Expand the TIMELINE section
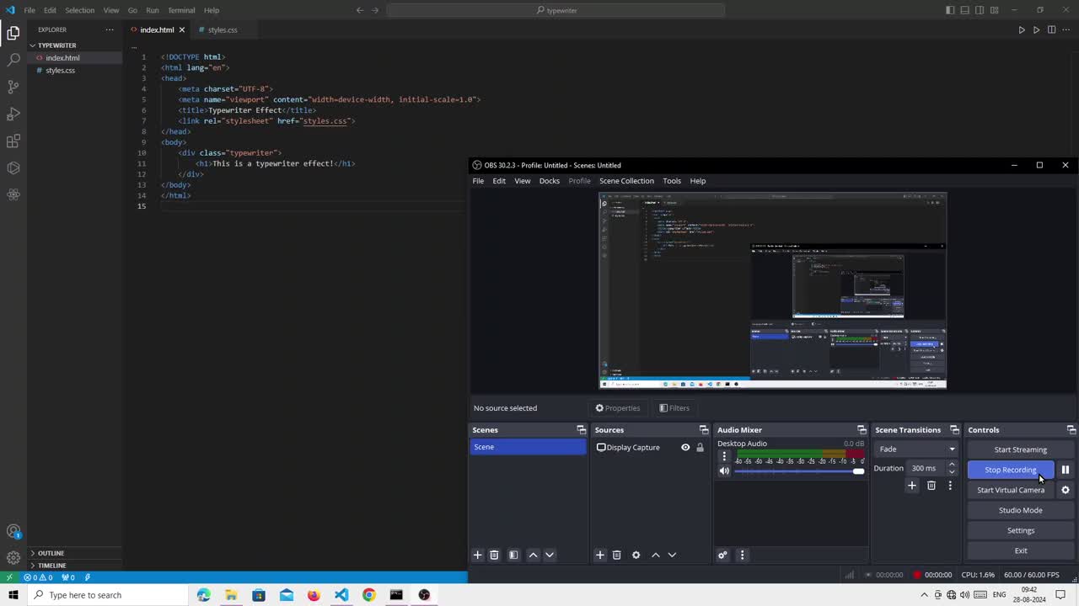The image size is (1079, 606). click(51, 566)
